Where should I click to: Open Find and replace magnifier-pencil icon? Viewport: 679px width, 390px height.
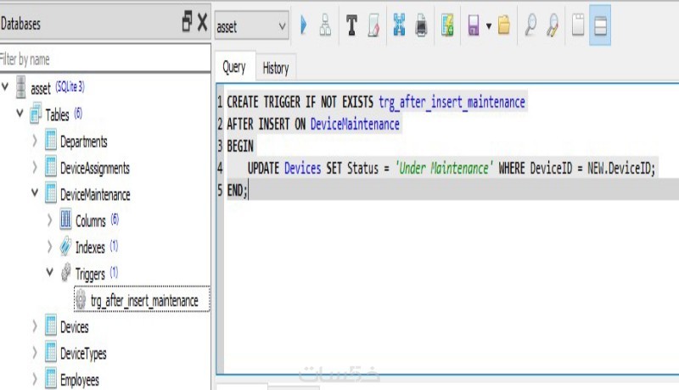[x=553, y=25]
